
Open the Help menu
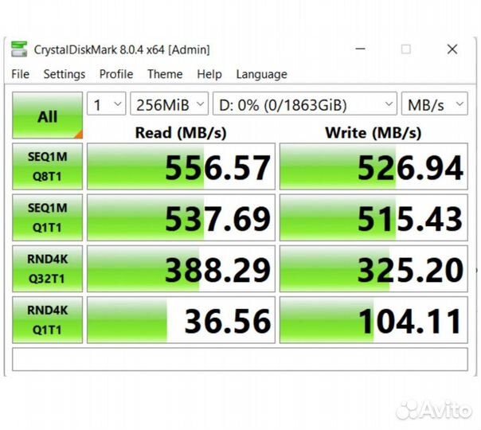pyautogui.click(x=209, y=74)
